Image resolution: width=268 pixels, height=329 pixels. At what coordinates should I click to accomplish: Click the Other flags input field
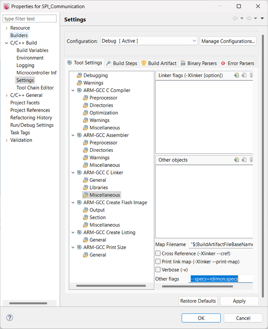[221, 279]
